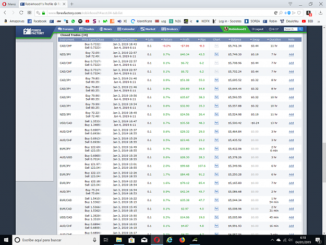Open the Deulofeu bookmark
The width and height of the screenshot is (326, 245).
[289, 21]
